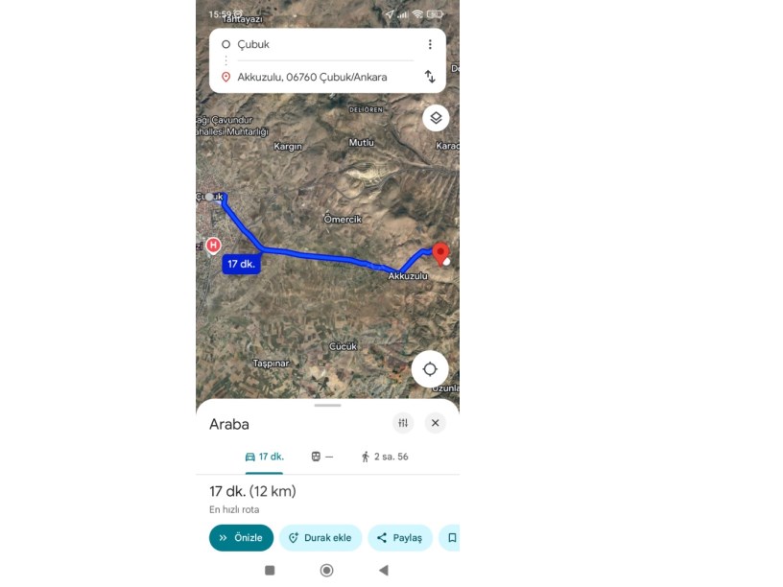Tap the red destination pin
Screen dimensions: 783x587
tap(440, 253)
